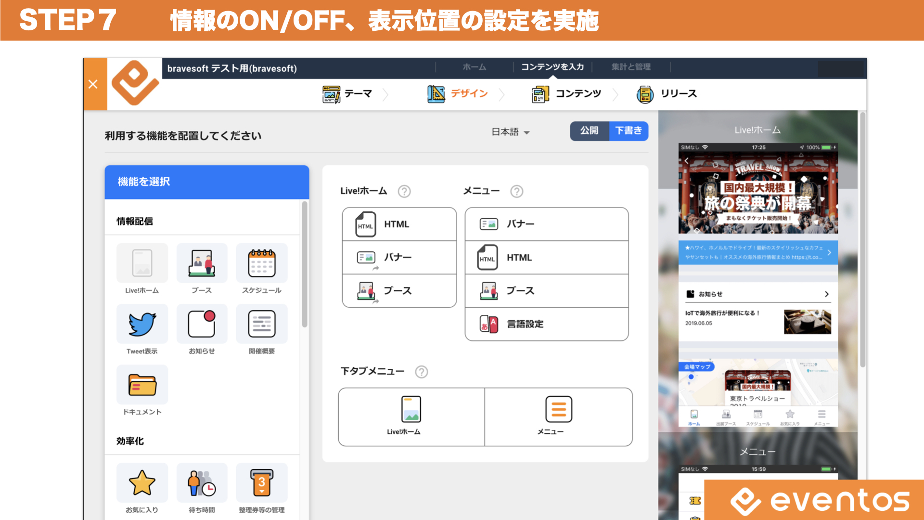Screen dimensions: 924x520
Task: Select HTML item in Live!ホーム list
Action: (x=399, y=224)
